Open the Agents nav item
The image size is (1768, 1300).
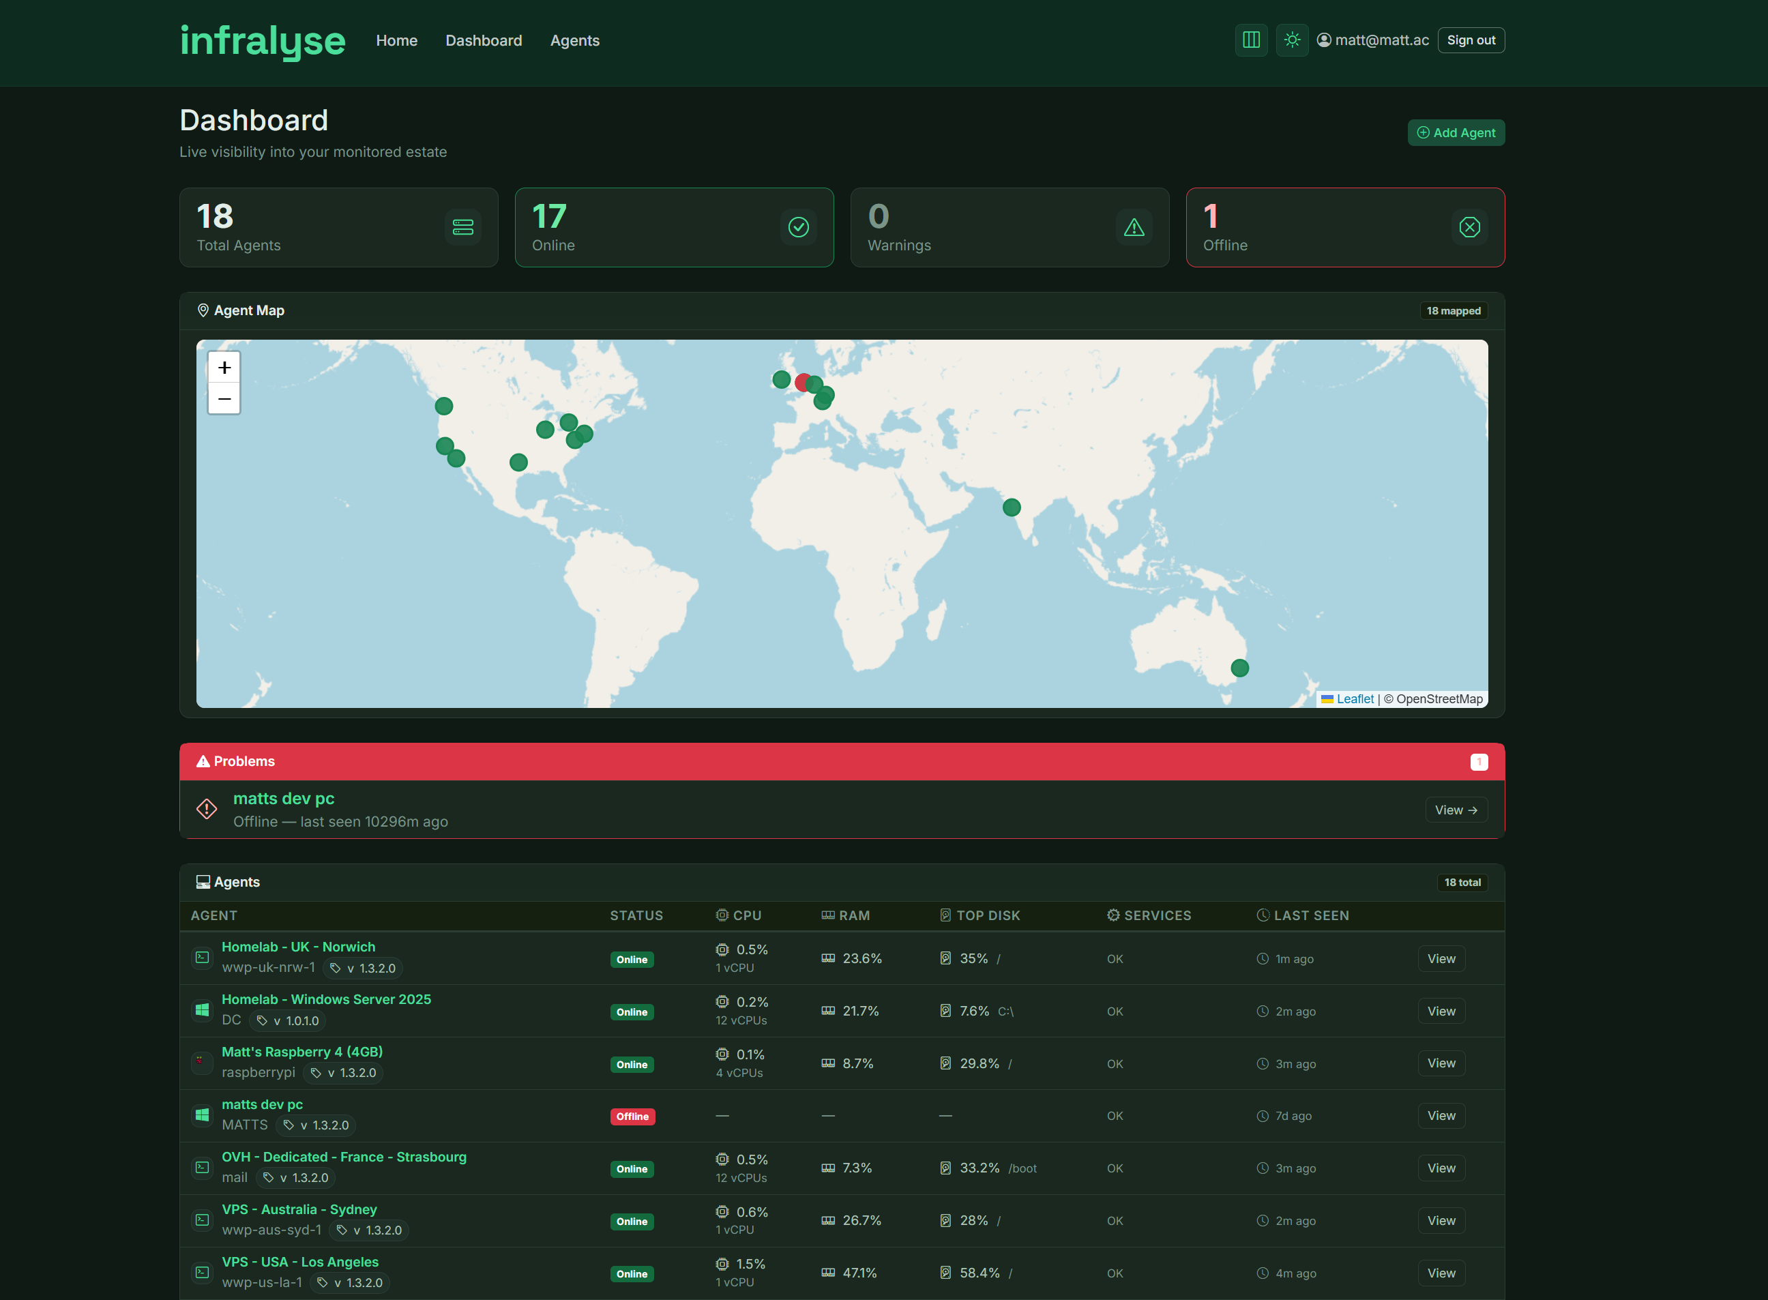click(x=574, y=40)
